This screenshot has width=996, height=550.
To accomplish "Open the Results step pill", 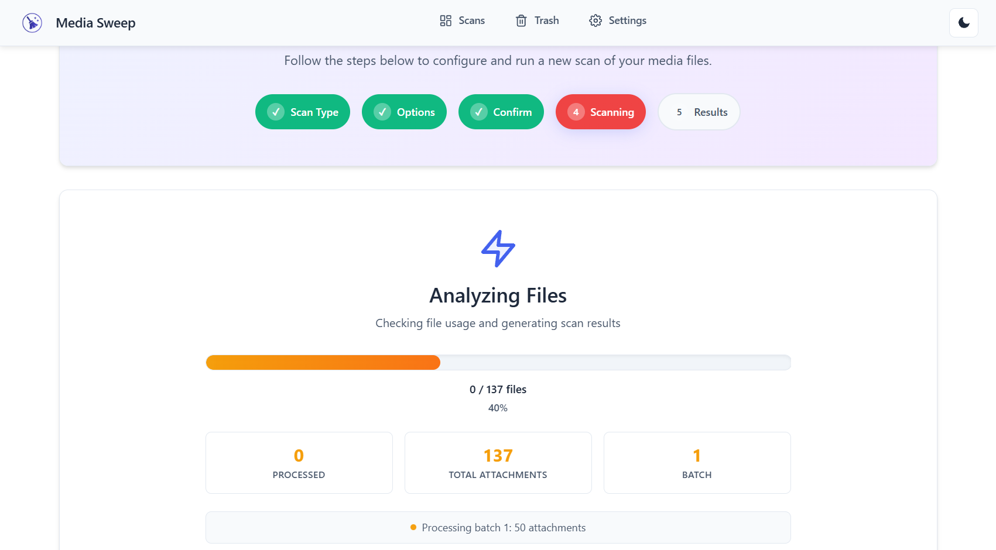I will (x=699, y=112).
